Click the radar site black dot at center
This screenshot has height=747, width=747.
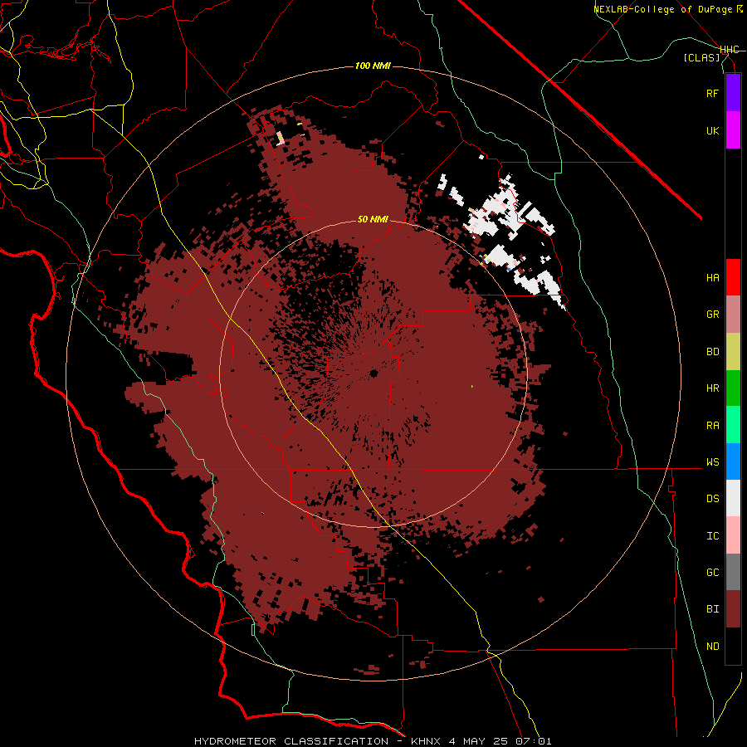pos(373,373)
